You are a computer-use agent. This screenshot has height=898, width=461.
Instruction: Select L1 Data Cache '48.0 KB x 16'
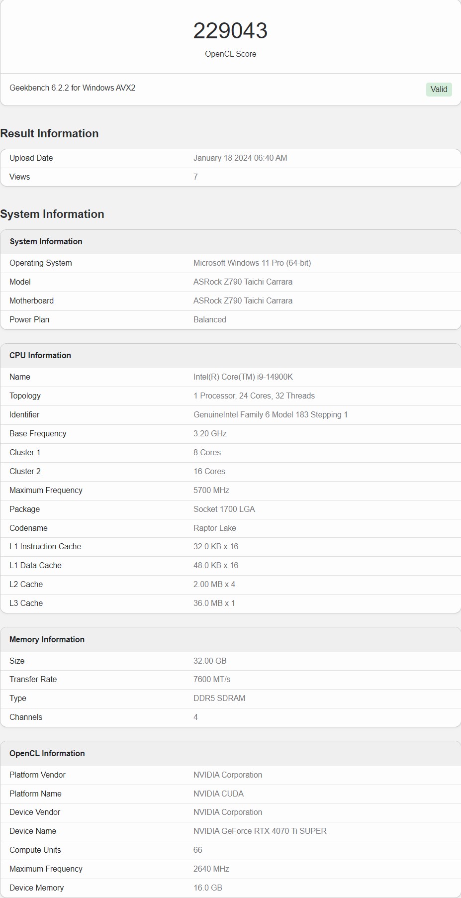click(216, 565)
